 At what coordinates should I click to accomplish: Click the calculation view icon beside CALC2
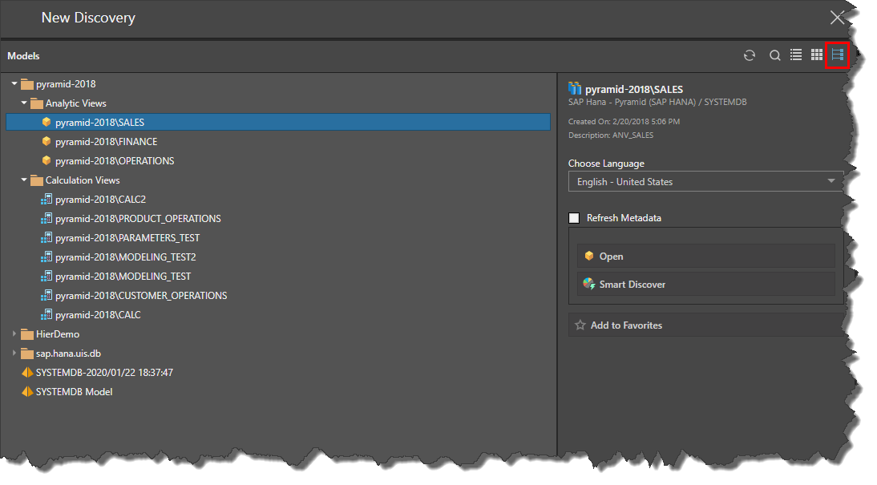pyautogui.click(x=46, y=199)
